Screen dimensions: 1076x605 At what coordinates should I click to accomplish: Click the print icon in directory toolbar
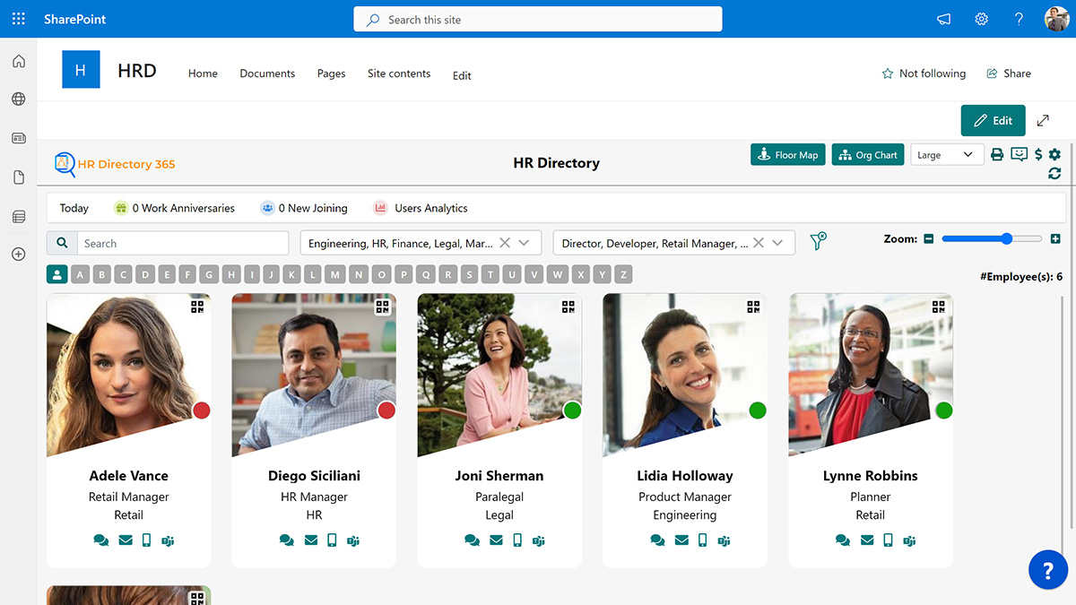(997, 155)
